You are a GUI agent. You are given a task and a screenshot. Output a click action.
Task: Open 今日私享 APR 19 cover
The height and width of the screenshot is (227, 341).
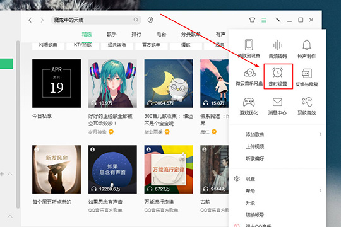click(x=57, y=83)
